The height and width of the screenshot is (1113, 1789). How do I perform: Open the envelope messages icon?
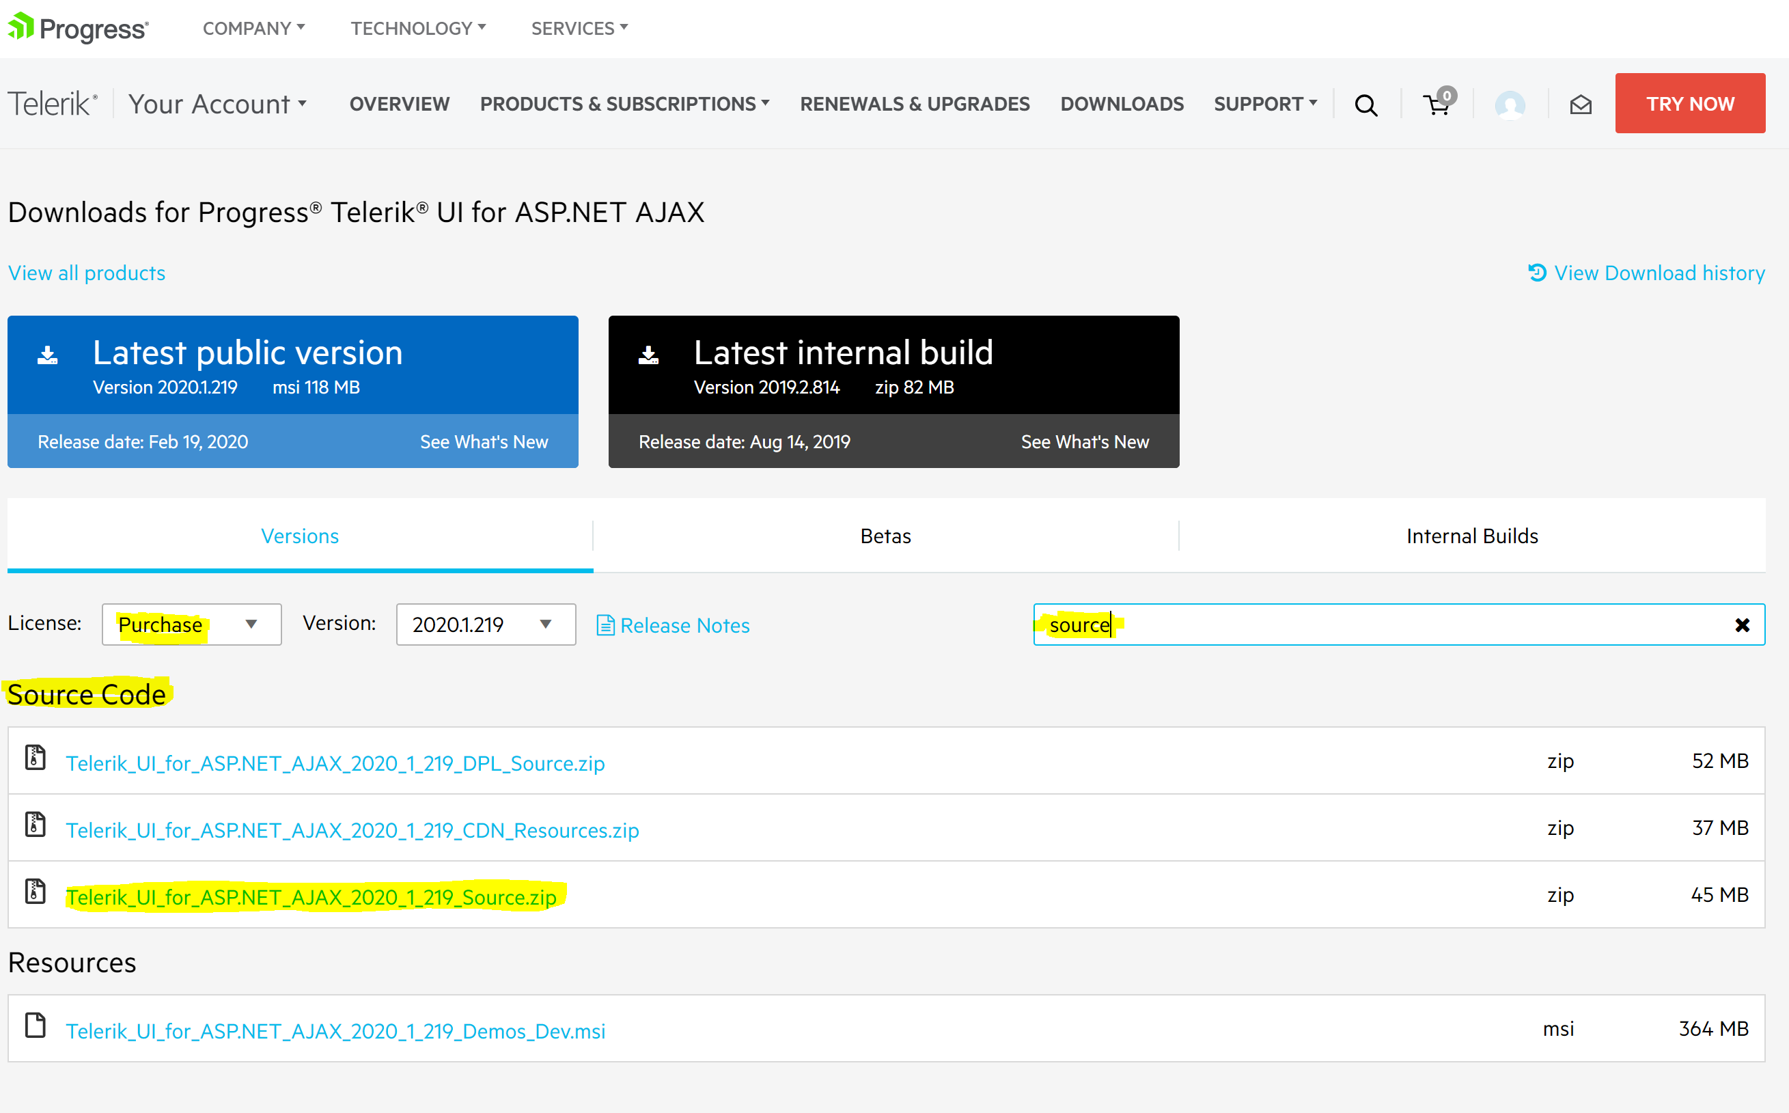(1580, 105)
